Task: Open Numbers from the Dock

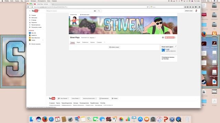Action: pos(128,119)
